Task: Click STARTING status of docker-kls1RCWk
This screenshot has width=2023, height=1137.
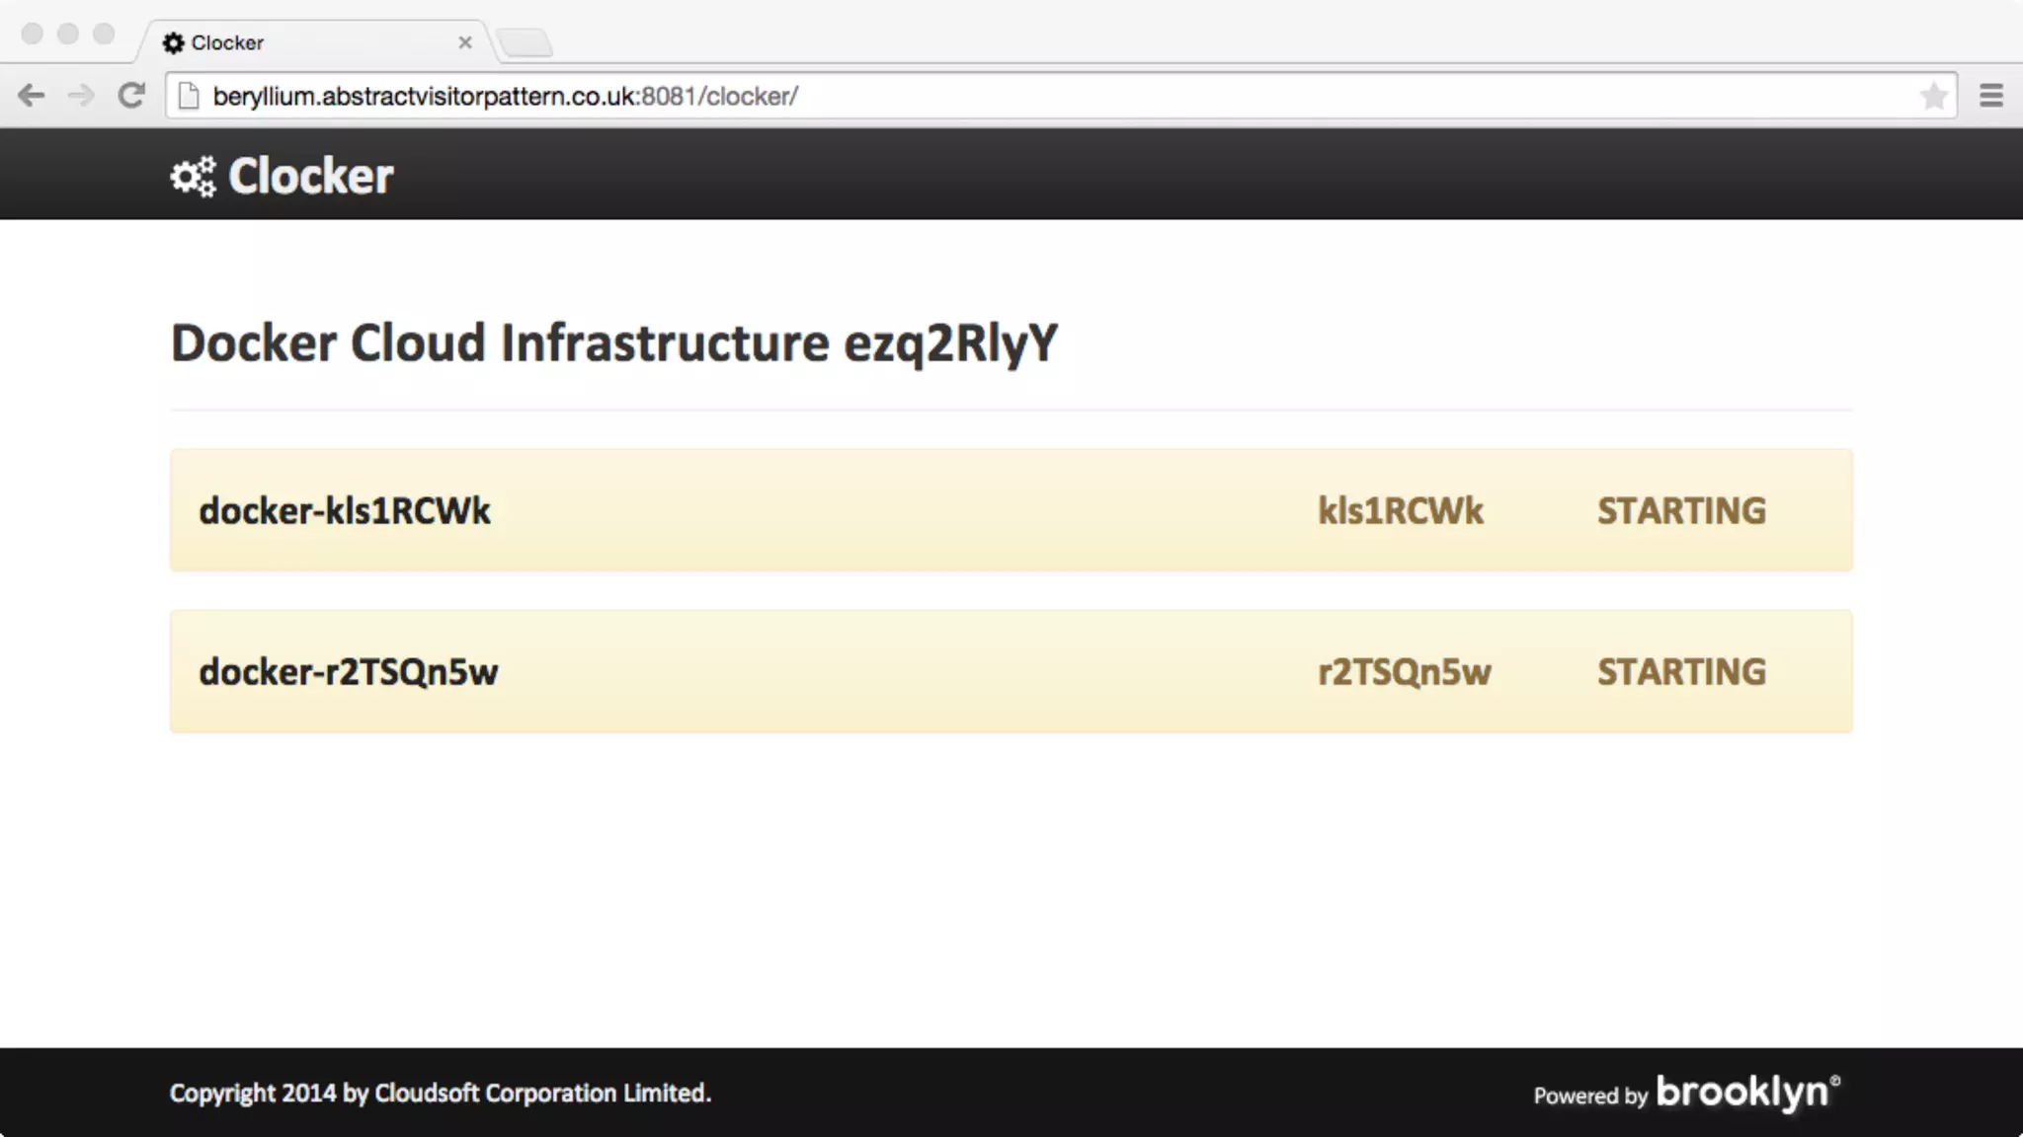Action: coord(1681,511)
